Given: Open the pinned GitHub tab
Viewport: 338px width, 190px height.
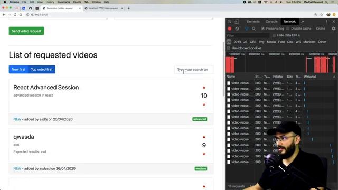Looking at the screenshot, I should pos(31,8).
